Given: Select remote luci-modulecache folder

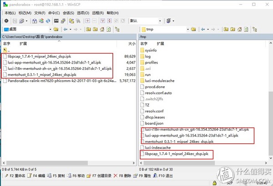Looking at the screenshot, I should click(x=157, y=81).
